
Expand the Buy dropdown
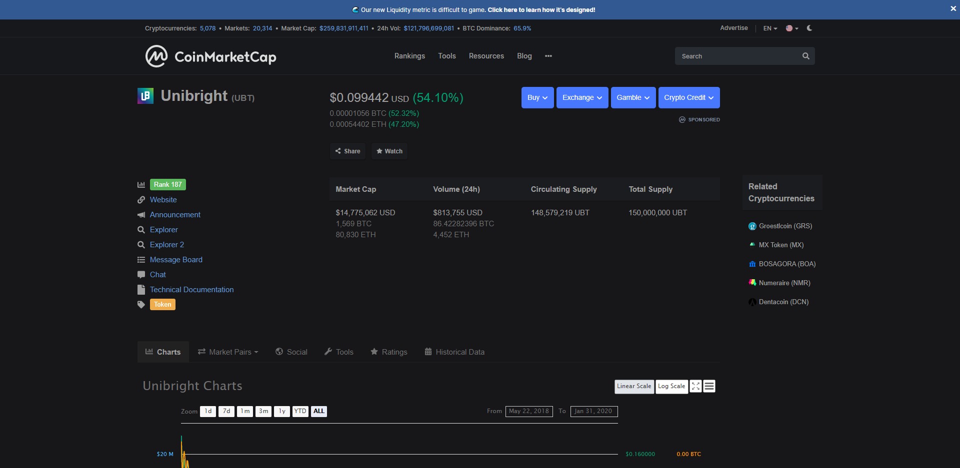tap(537, 98)
